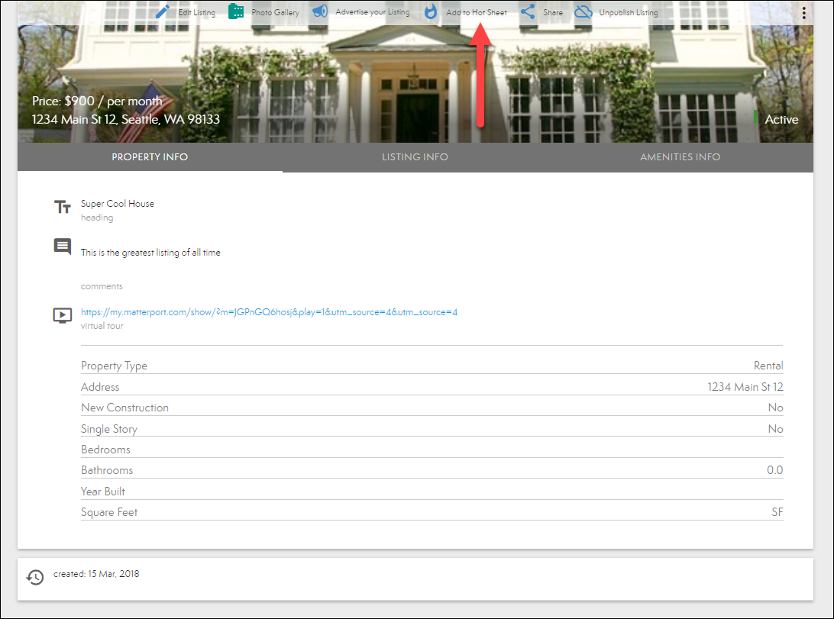
Task: Switch to the Listing Info tab
Action: click(415, 157)
